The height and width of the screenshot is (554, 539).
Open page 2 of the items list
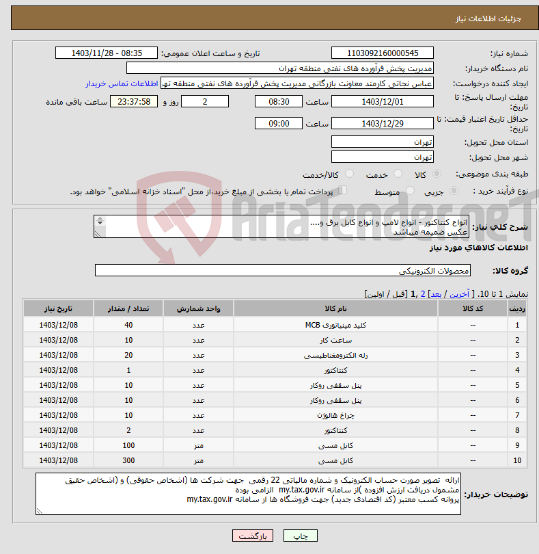tap(423, 294)
